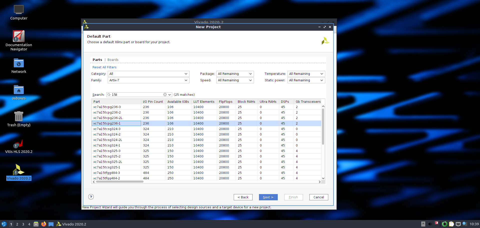Screen dimensions: 480x228
Task: Switch to workspace 4
Action: 29,224
